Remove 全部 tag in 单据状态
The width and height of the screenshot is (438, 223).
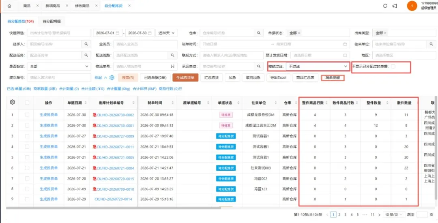tap(299, 33)
